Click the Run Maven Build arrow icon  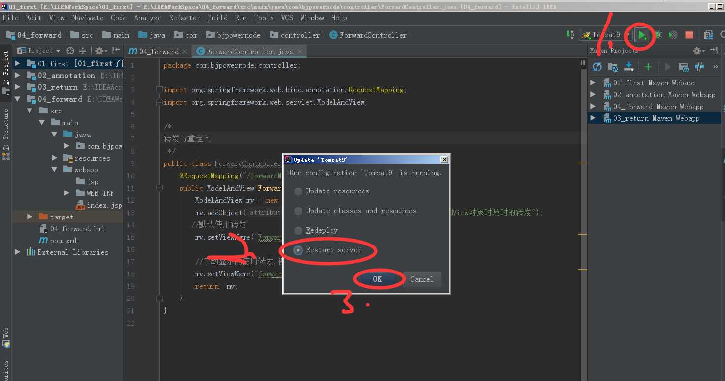pos(667,67)
